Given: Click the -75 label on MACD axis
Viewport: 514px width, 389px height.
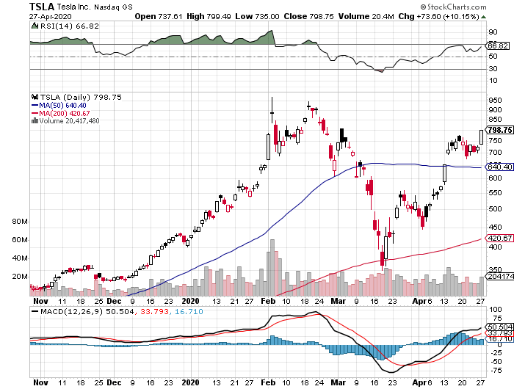Looking at the screenshot, I should click(495, 371).
